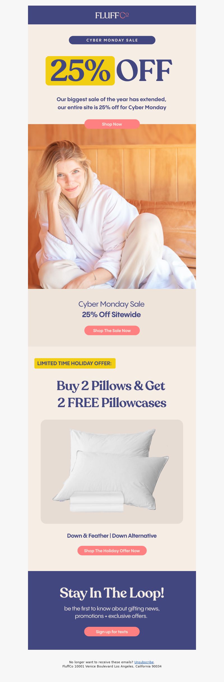Screen dimensions: 224x682
Task: Click the folded pillowcases in image
Action: coord(97,502)
